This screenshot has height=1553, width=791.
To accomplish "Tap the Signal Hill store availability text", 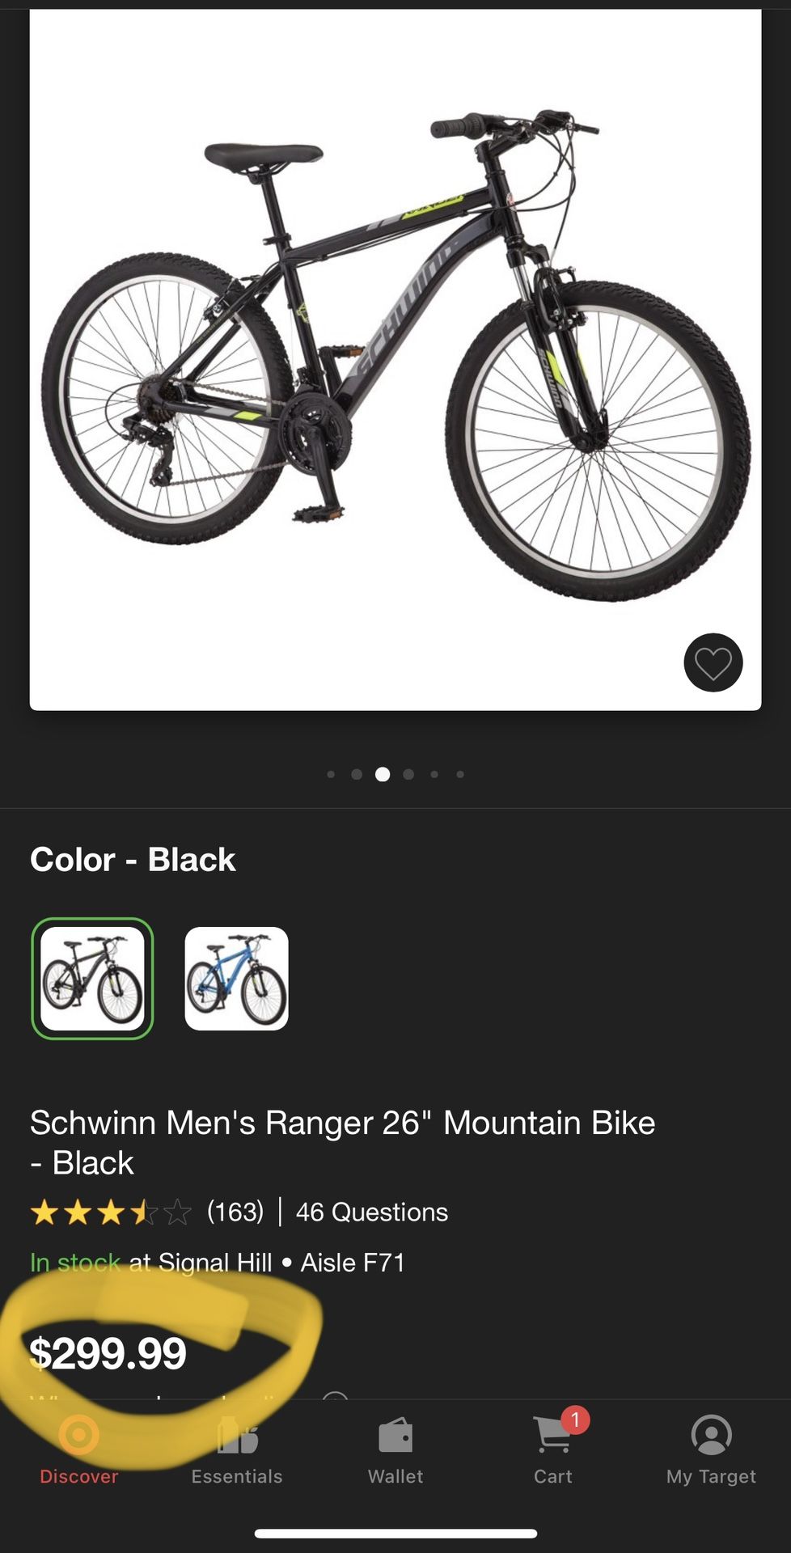I will pos(218,1262).
